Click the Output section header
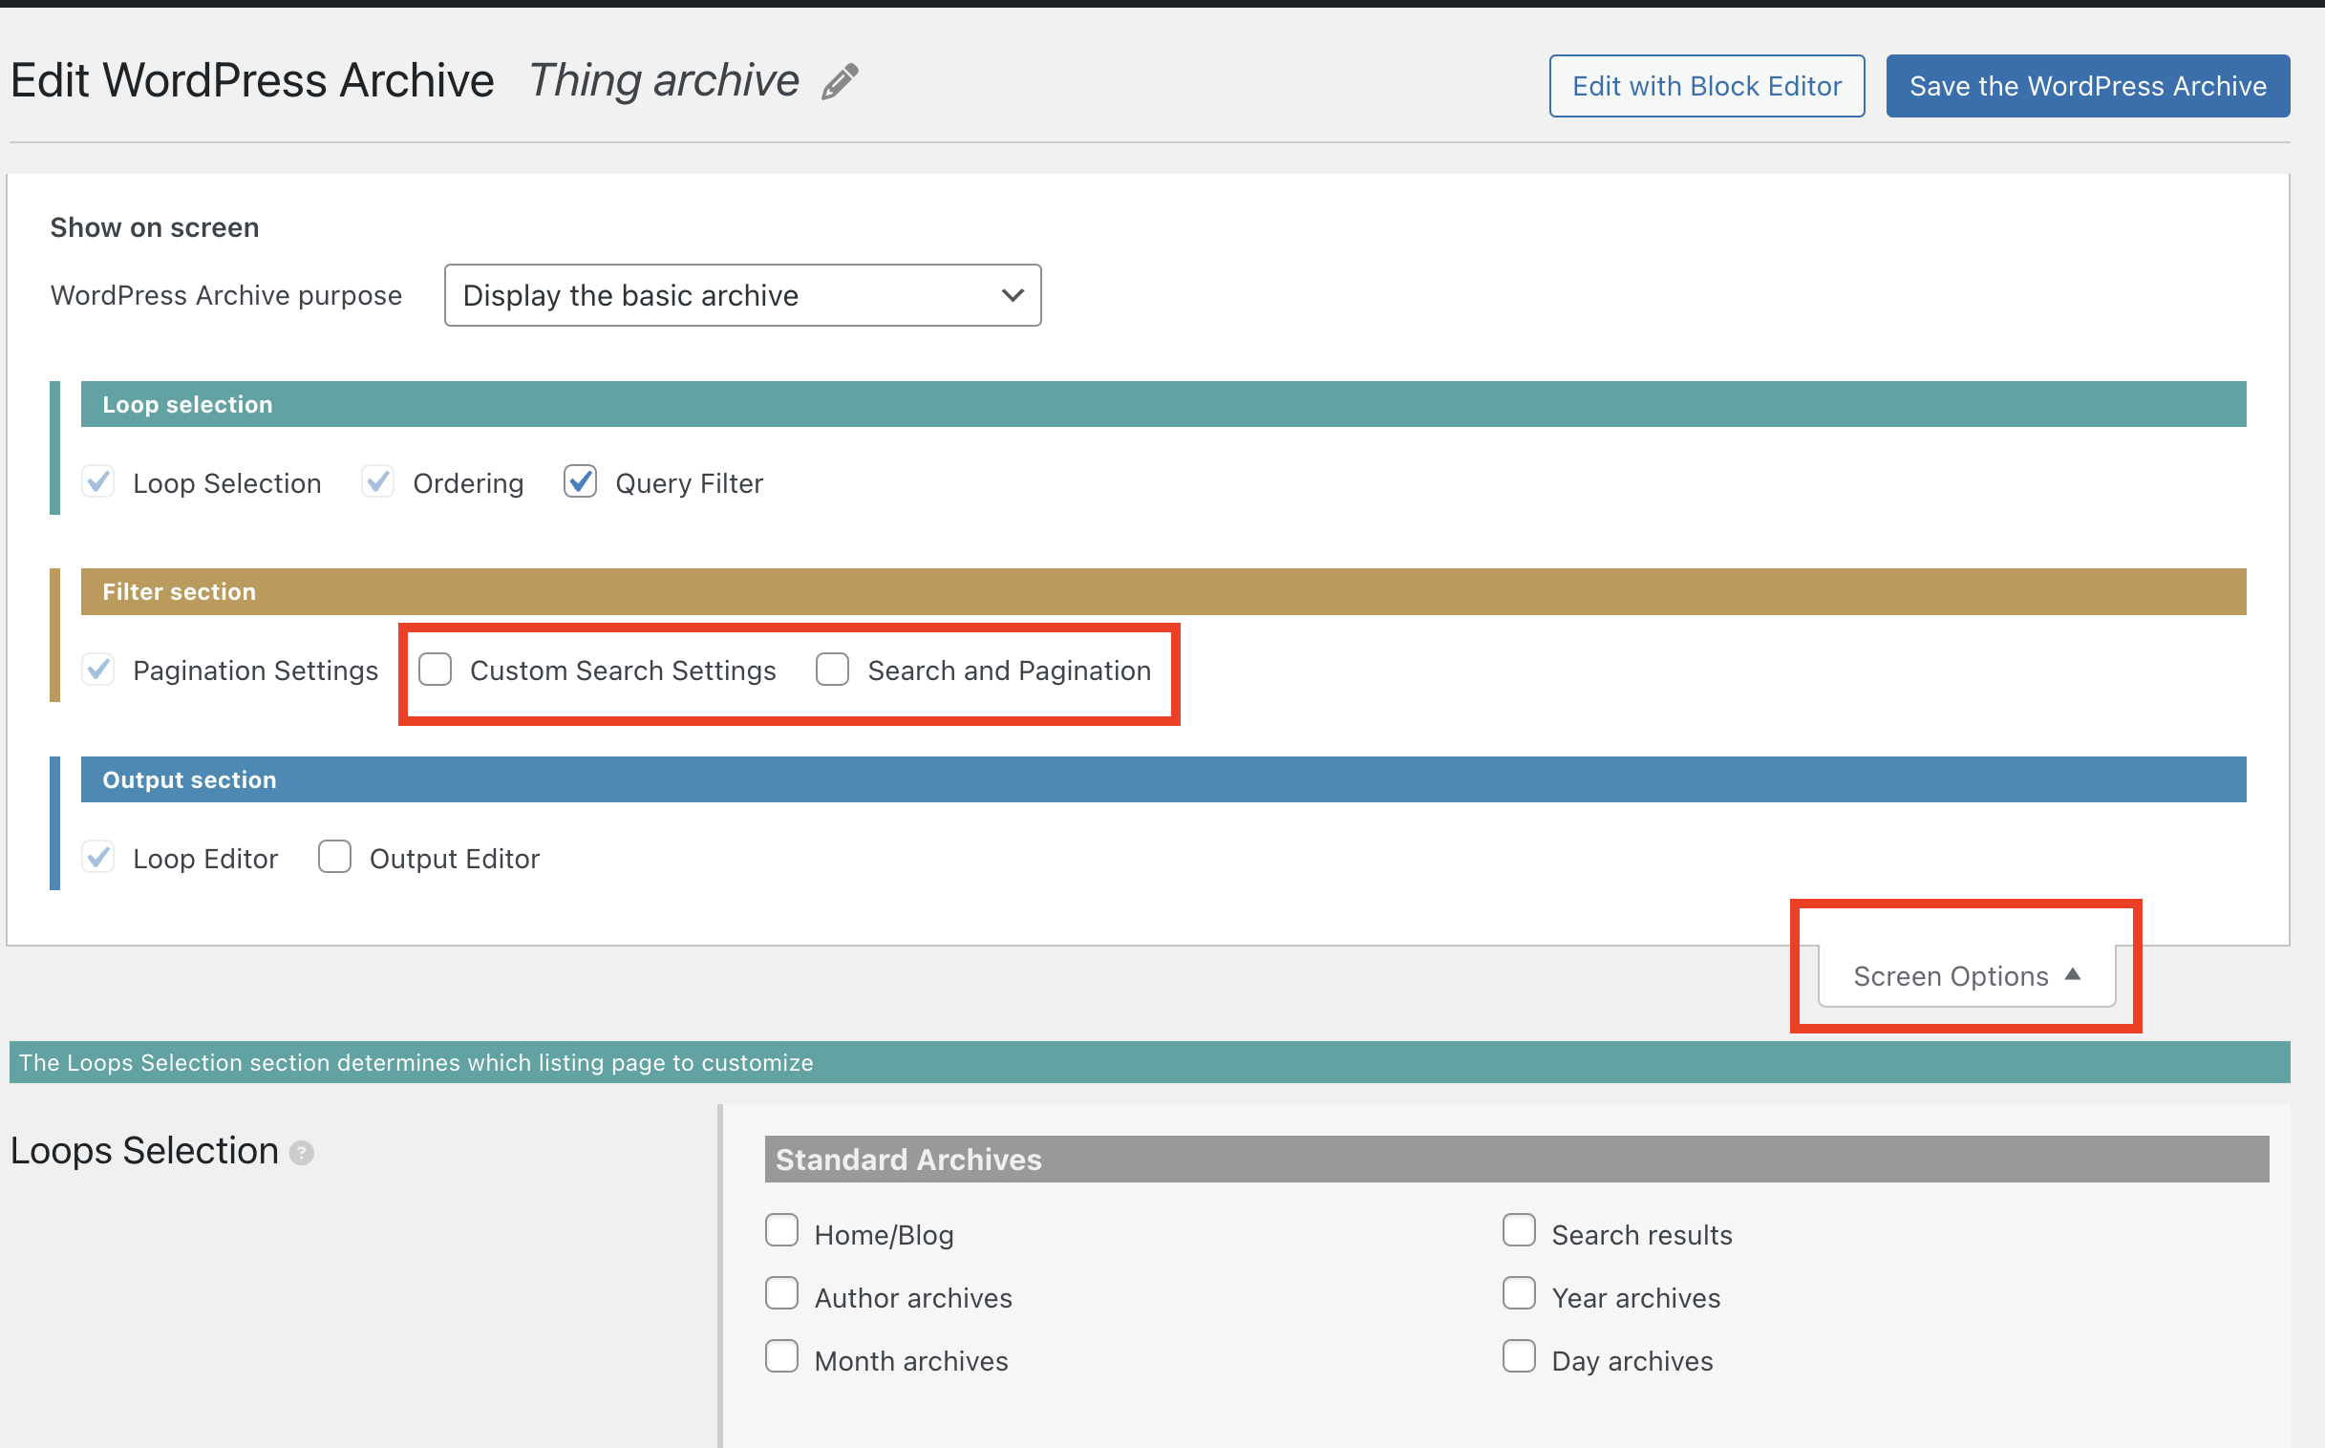Image resolution: width=2325 pixels, height=1448 pixels. pyautogui.click(x=1163, y=779)
